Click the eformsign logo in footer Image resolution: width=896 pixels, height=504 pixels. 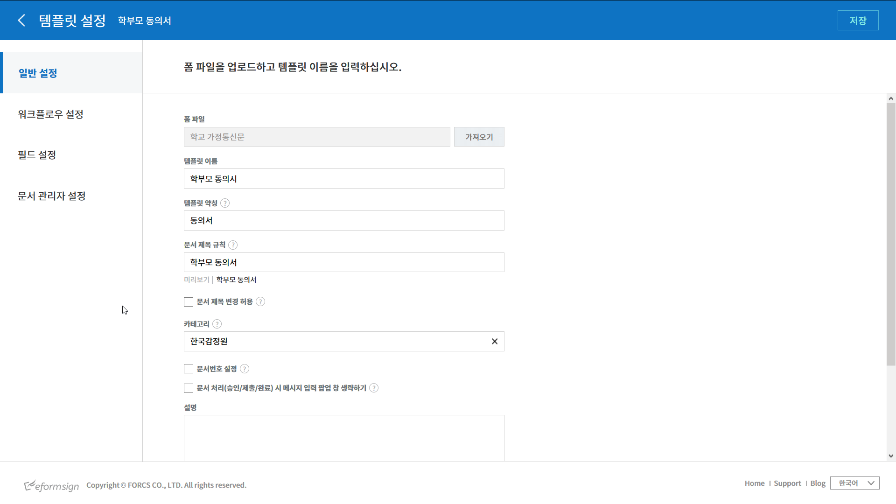(x=51, y=485)
